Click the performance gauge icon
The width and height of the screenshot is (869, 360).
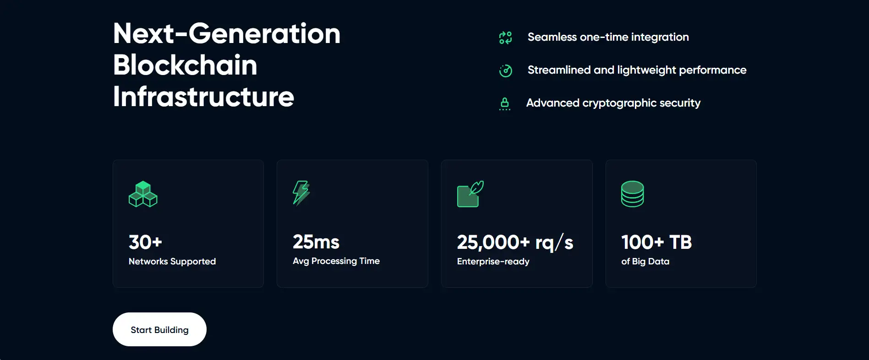505,70
